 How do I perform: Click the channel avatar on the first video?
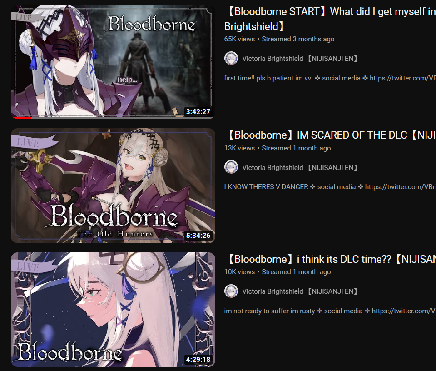coord(231,58)
